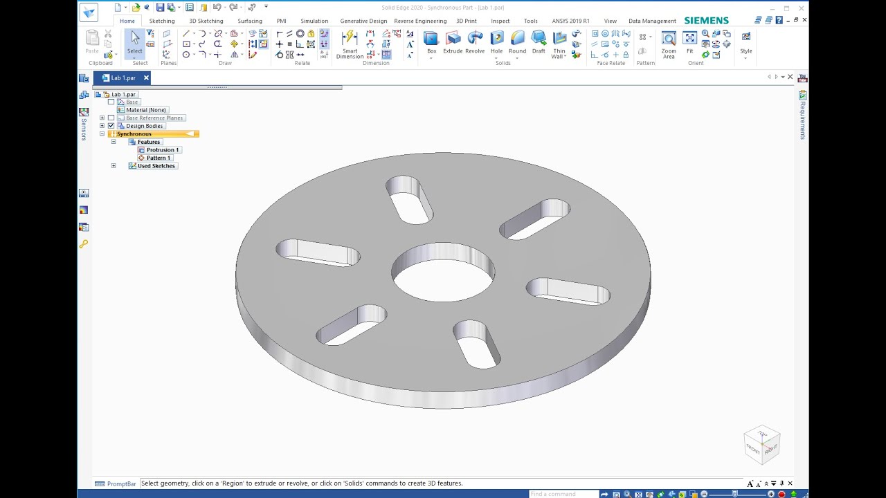
Task: Click the zoom out minus on status bar slider
Action: (x=704, y=494)
